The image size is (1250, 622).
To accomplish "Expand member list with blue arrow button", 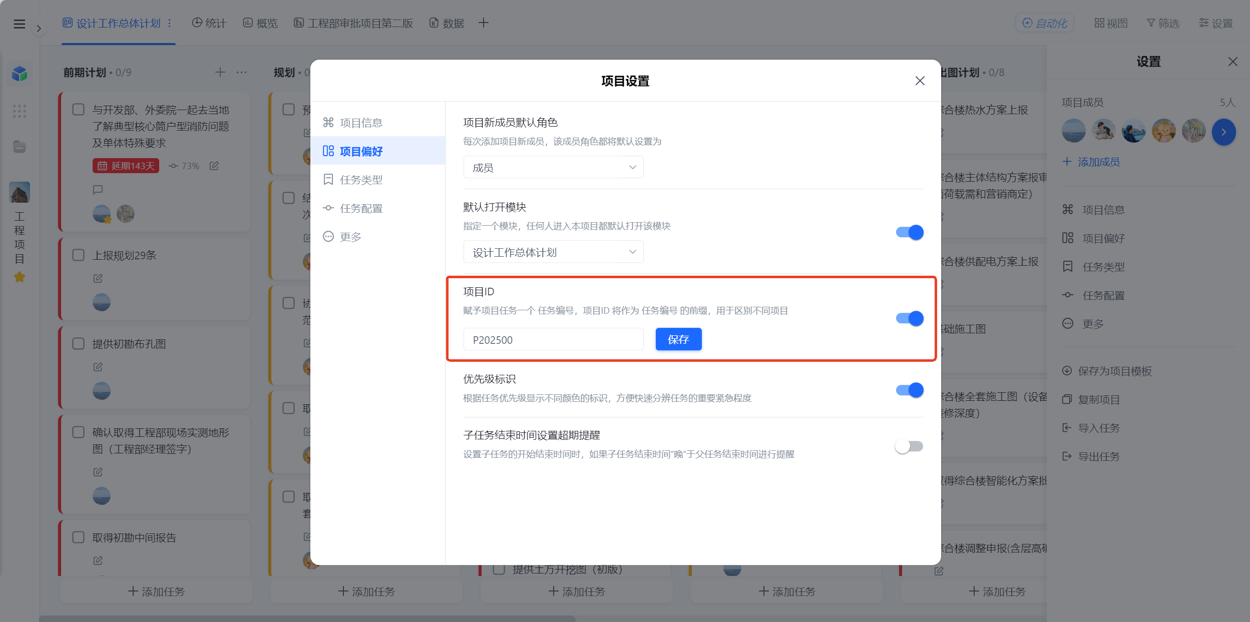I will click(1223, 132).
